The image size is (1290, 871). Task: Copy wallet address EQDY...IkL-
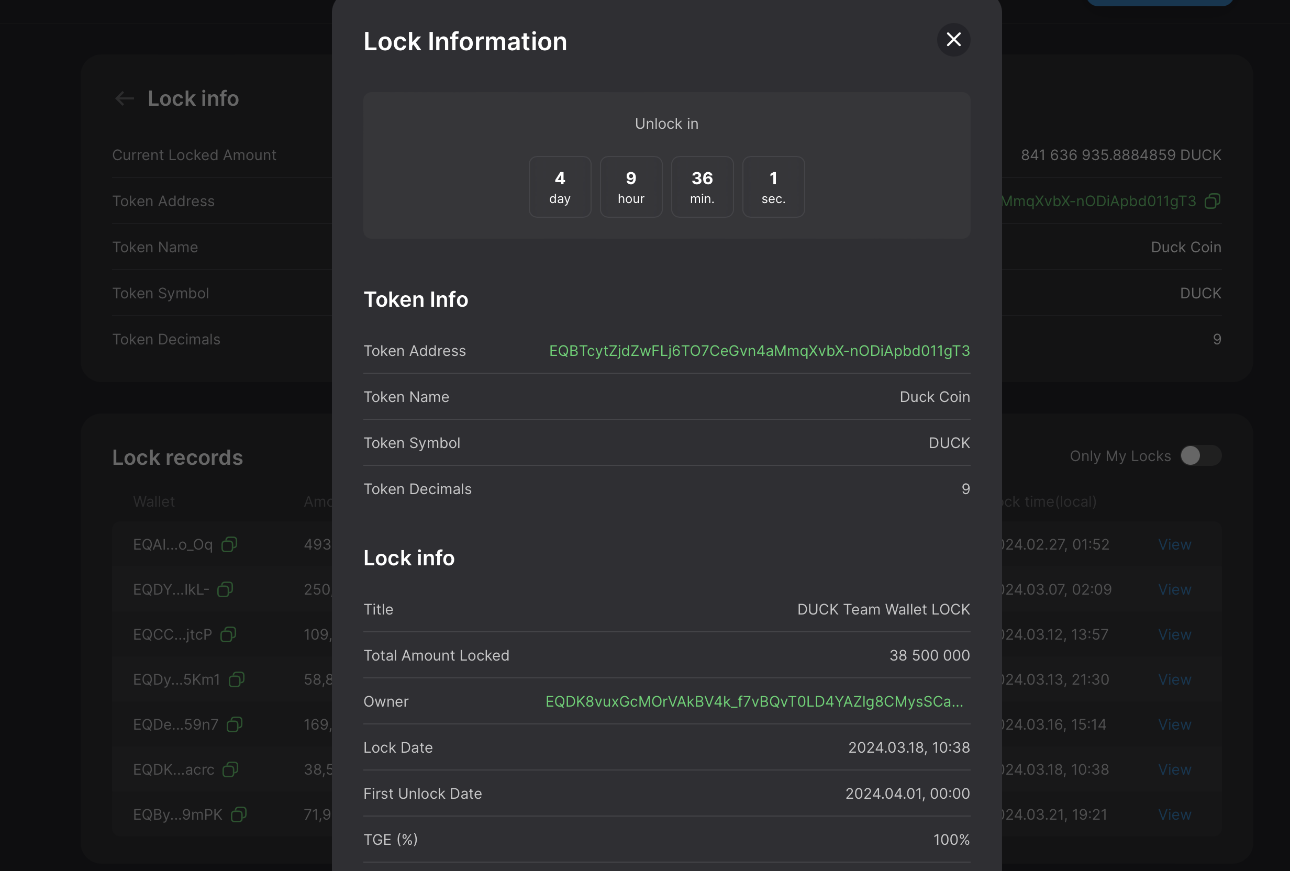[225, 589]
